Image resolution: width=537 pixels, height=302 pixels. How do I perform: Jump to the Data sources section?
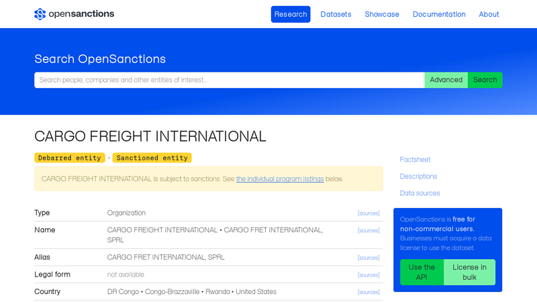point(420,193)
